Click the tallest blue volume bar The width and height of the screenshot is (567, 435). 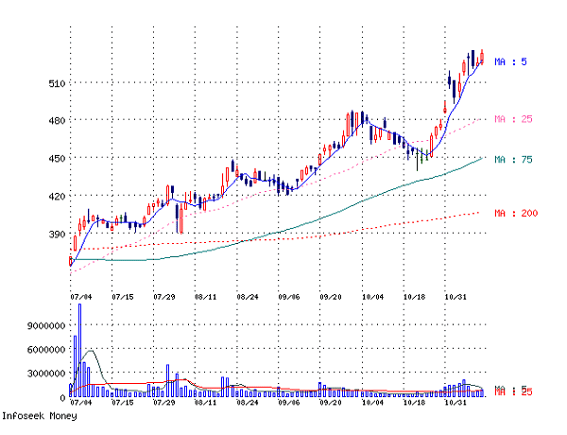79,350
